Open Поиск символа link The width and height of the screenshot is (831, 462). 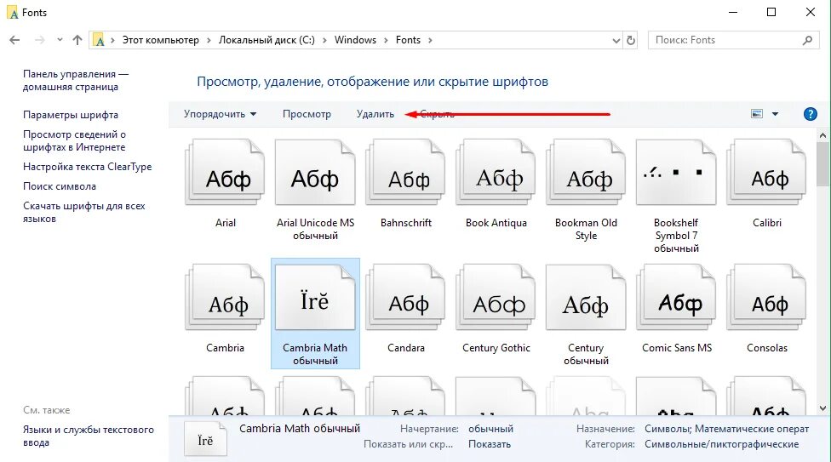click(60, 186)
